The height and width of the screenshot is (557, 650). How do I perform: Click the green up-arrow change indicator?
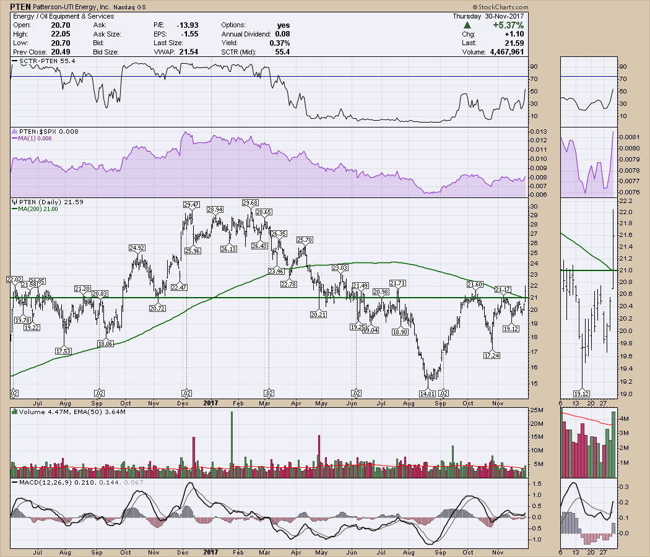tap(467, 25)
